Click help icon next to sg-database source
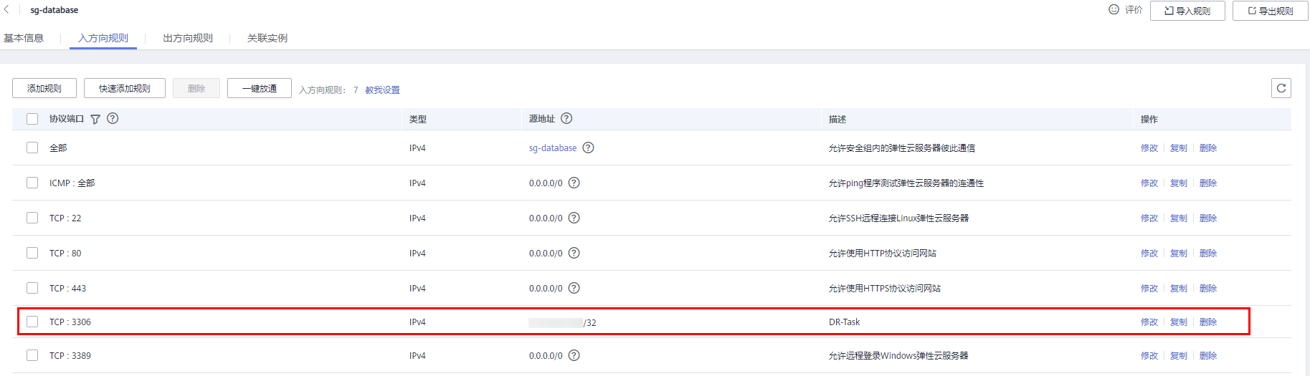The image size is (1310, 376). pyautogui.click(x=588, y=148)
